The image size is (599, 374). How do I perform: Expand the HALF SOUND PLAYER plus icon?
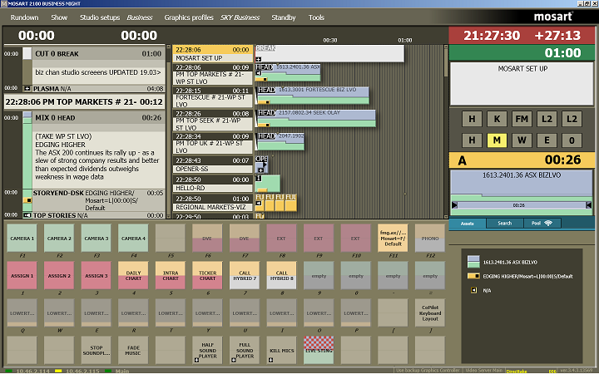(x=197, y=359)
